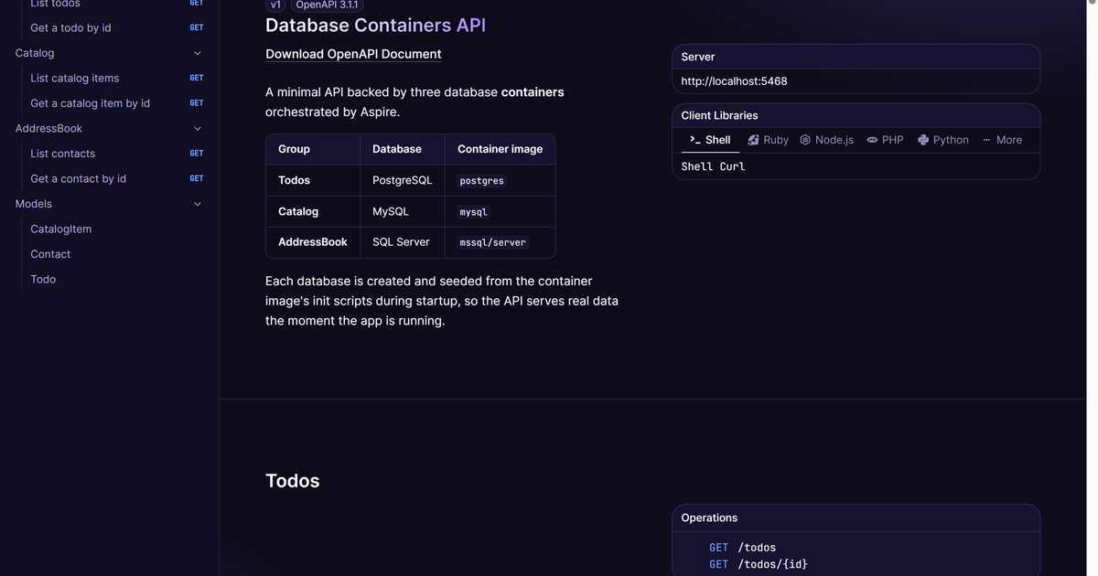Screen dimensions: 1098x576
Task: Click the mssql/server container image code
Action: click(492, 243)
